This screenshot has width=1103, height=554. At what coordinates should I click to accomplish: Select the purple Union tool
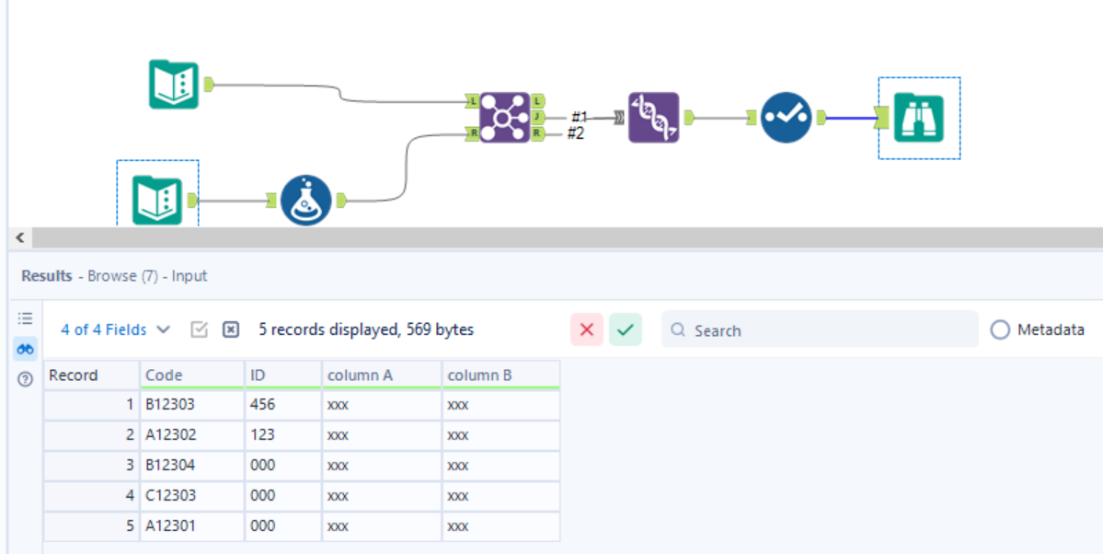(653, 118)
